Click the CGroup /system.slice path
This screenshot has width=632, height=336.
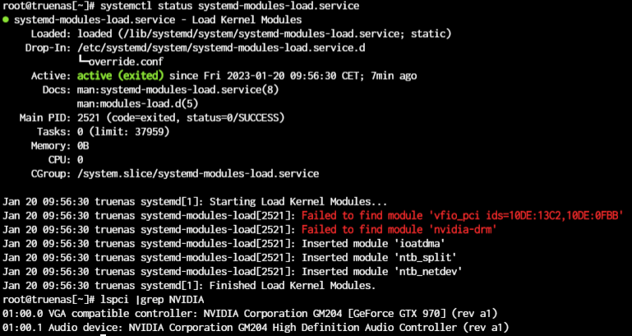175,174
